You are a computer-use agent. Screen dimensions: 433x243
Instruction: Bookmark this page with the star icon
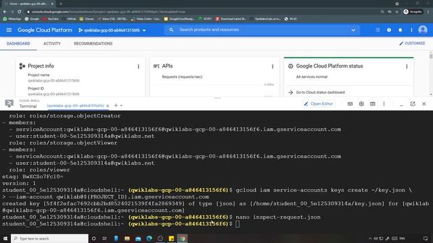[x=397, y=12]
